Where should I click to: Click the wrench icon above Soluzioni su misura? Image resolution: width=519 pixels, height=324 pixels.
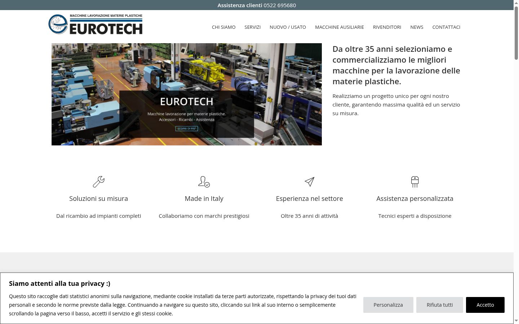tap(98, 182)
